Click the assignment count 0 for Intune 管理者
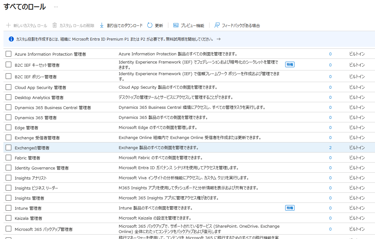 [x=330, y=208]
